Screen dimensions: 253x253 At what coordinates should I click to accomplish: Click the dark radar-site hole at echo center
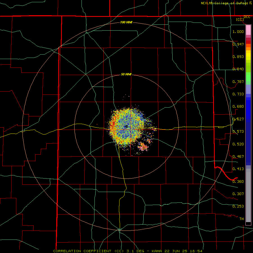(x=126, y=126)
